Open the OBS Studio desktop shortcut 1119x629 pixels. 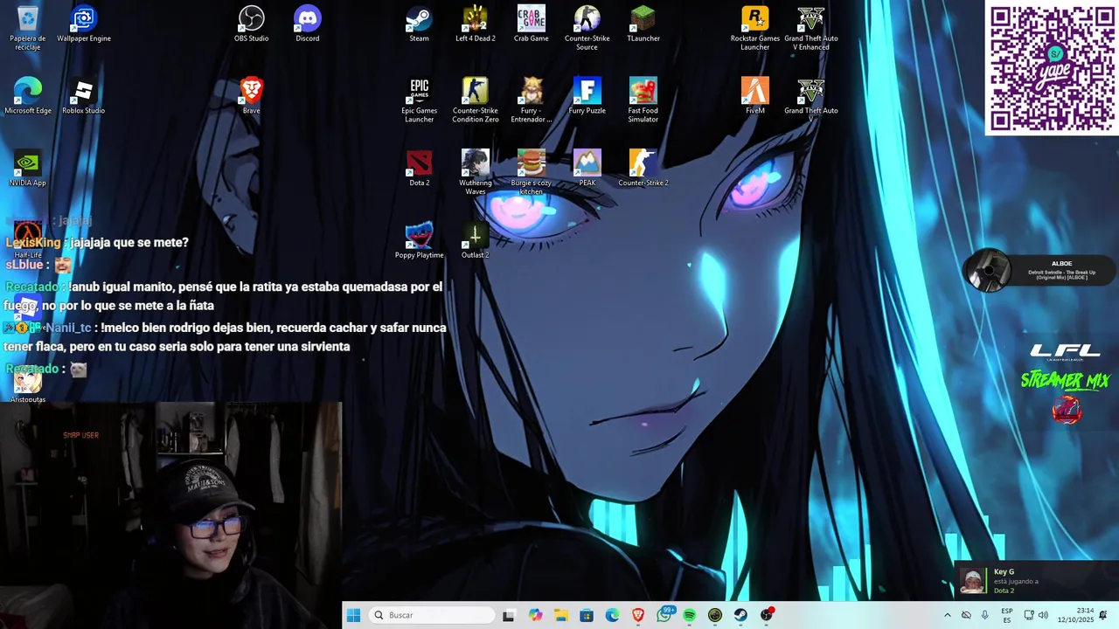[251, 24]
